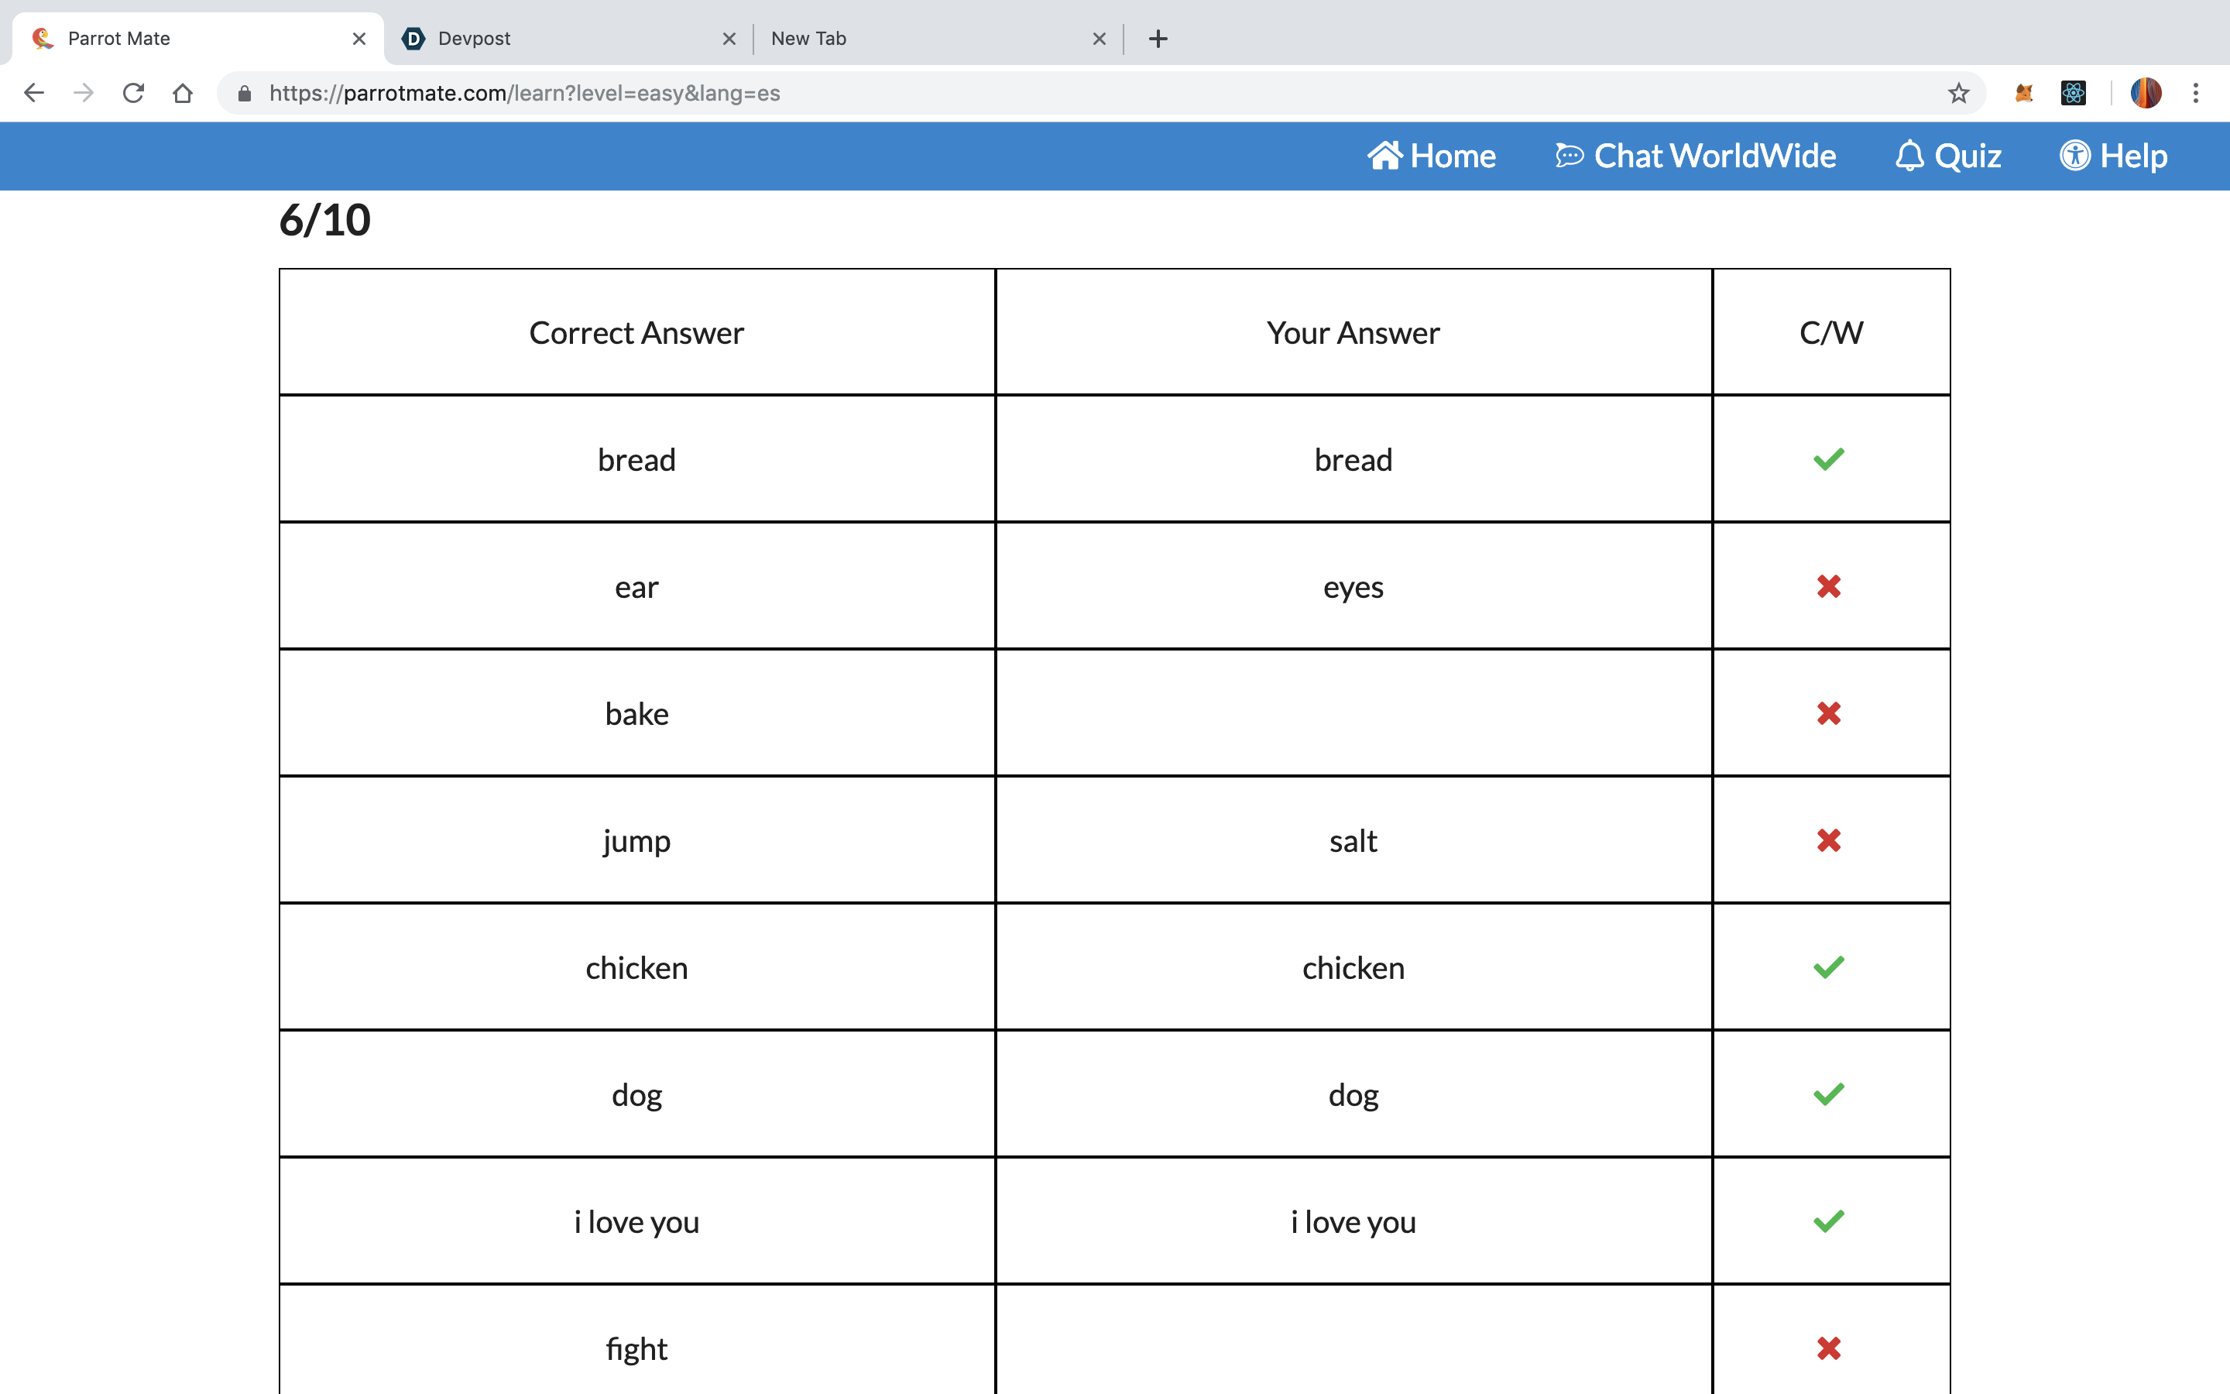Image resolution: width=2230 pixels, height=1394 pixels.
Task: Open React Developer Tools extension
Action: tap(2074, 93)
